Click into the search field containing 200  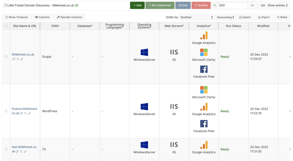(x=232, y=5)
